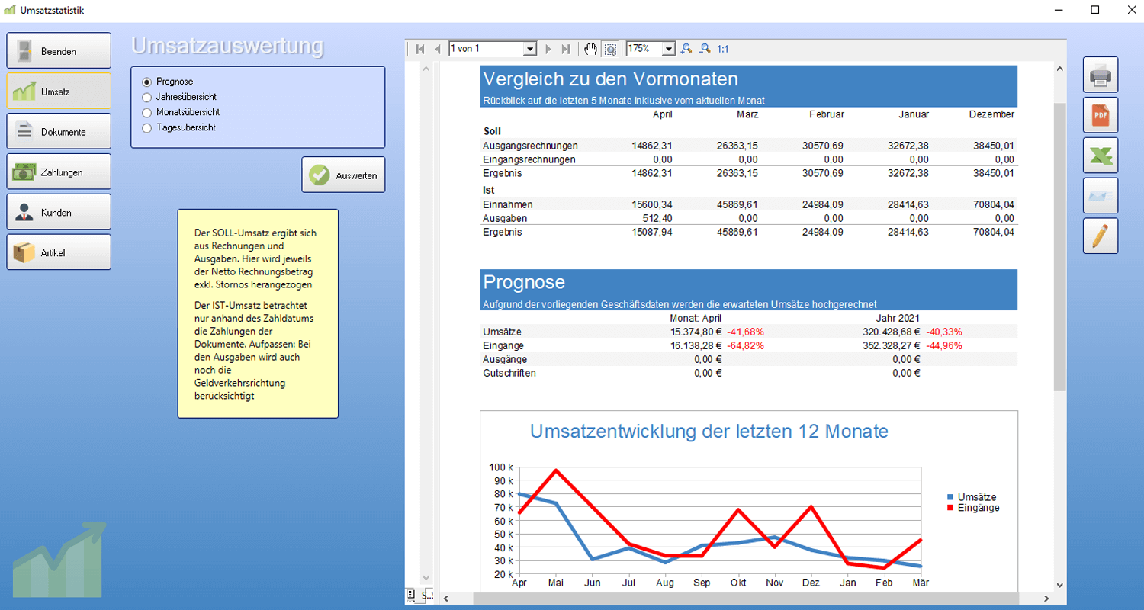This screenshot has width=1144, height=610.
Task: Click the Umsatzstatistik title bar app icon
Action: (10, 10)
